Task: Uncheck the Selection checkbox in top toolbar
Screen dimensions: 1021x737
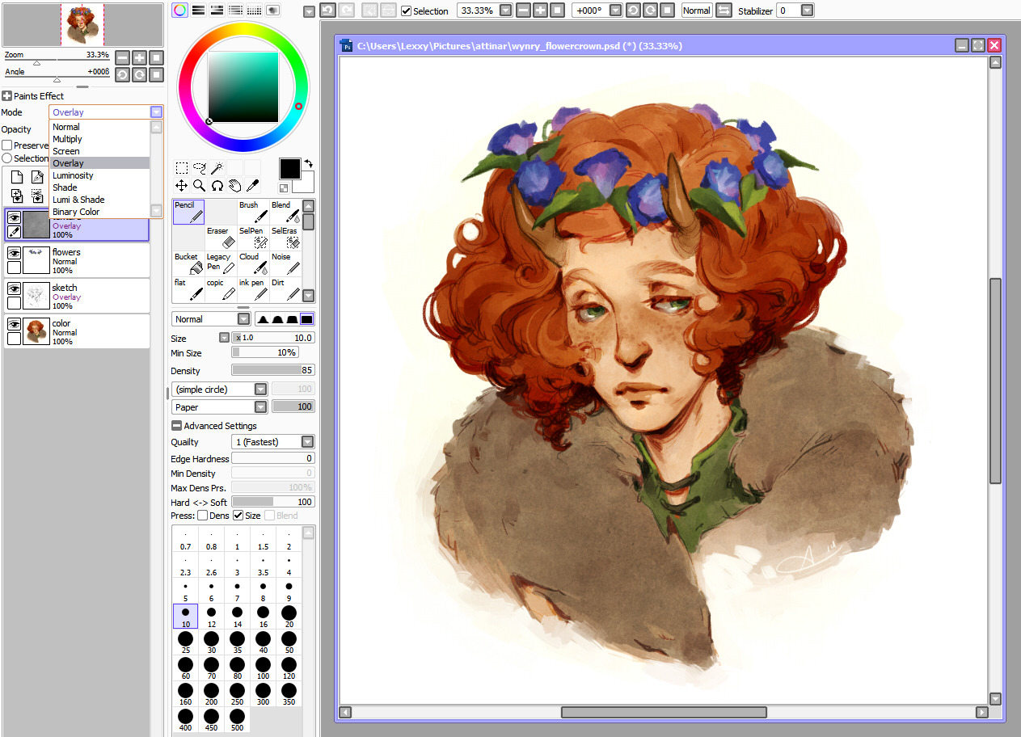Action: tap(407, 11)
